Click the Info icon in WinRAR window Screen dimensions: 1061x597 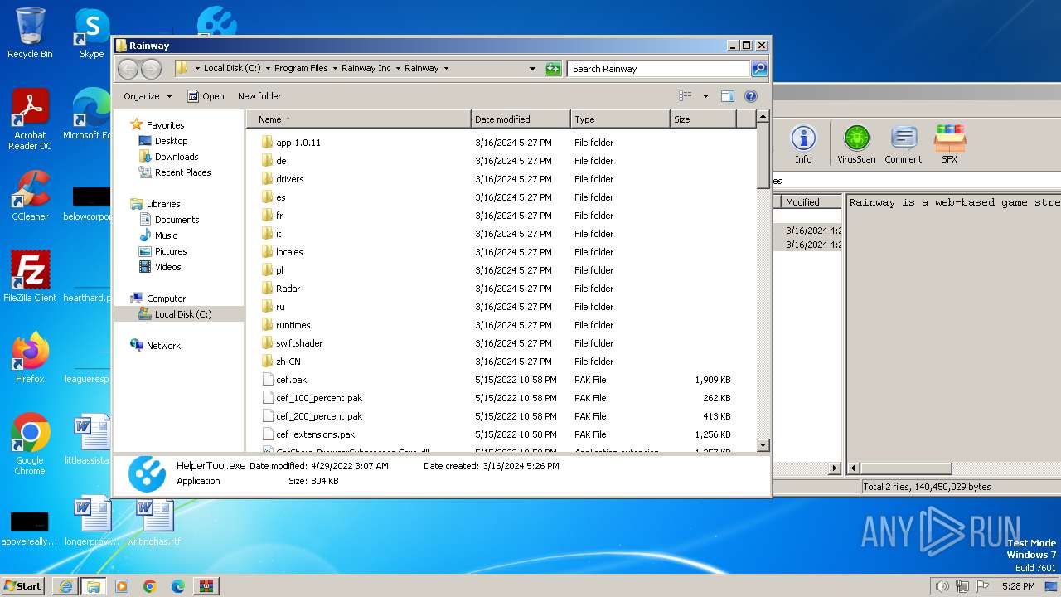click(x=803, y=144)
